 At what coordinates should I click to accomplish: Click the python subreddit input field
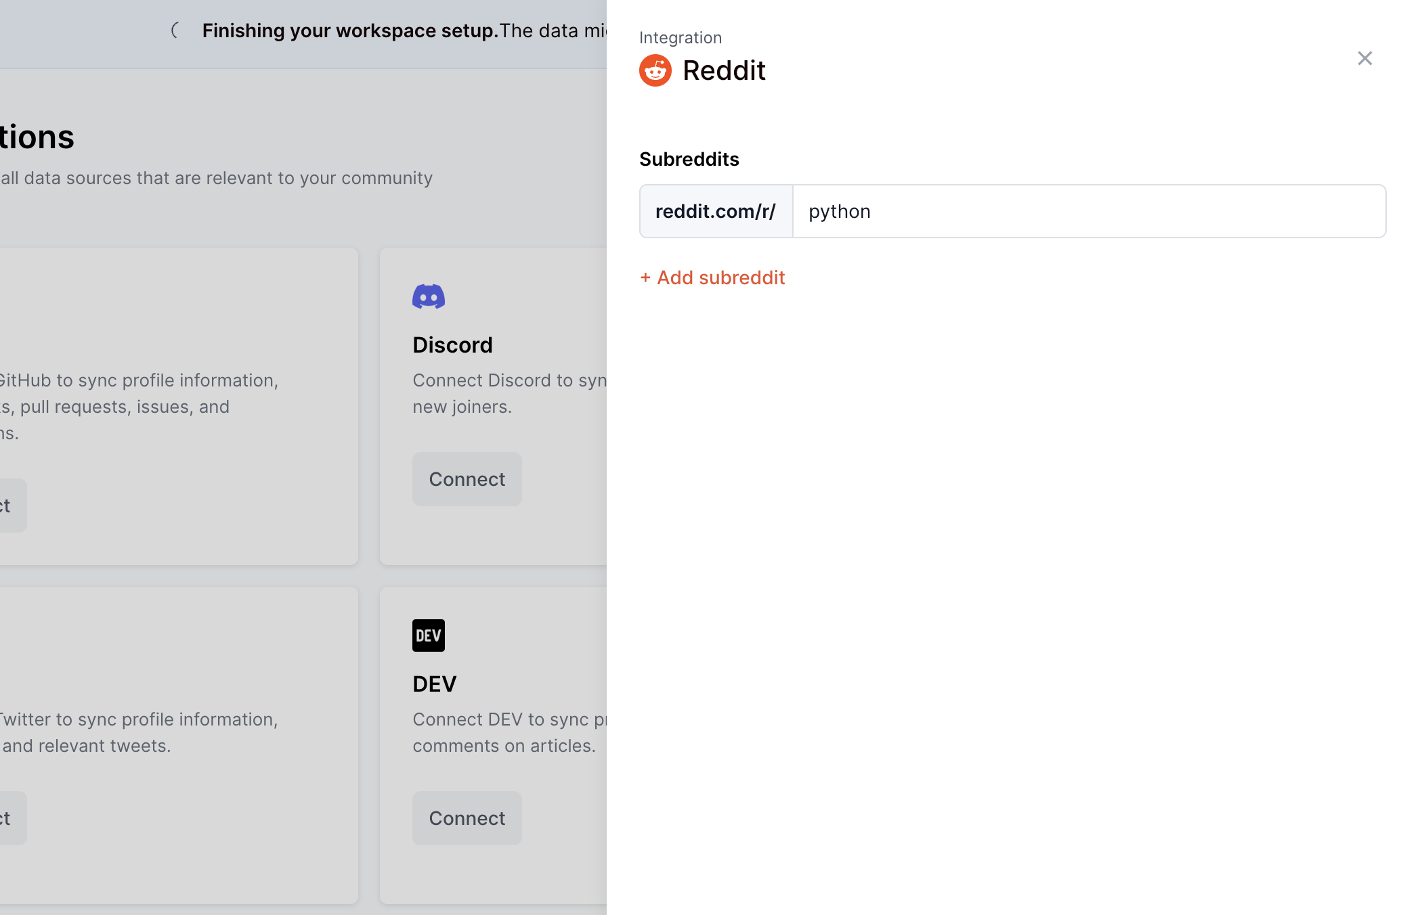1089,211
